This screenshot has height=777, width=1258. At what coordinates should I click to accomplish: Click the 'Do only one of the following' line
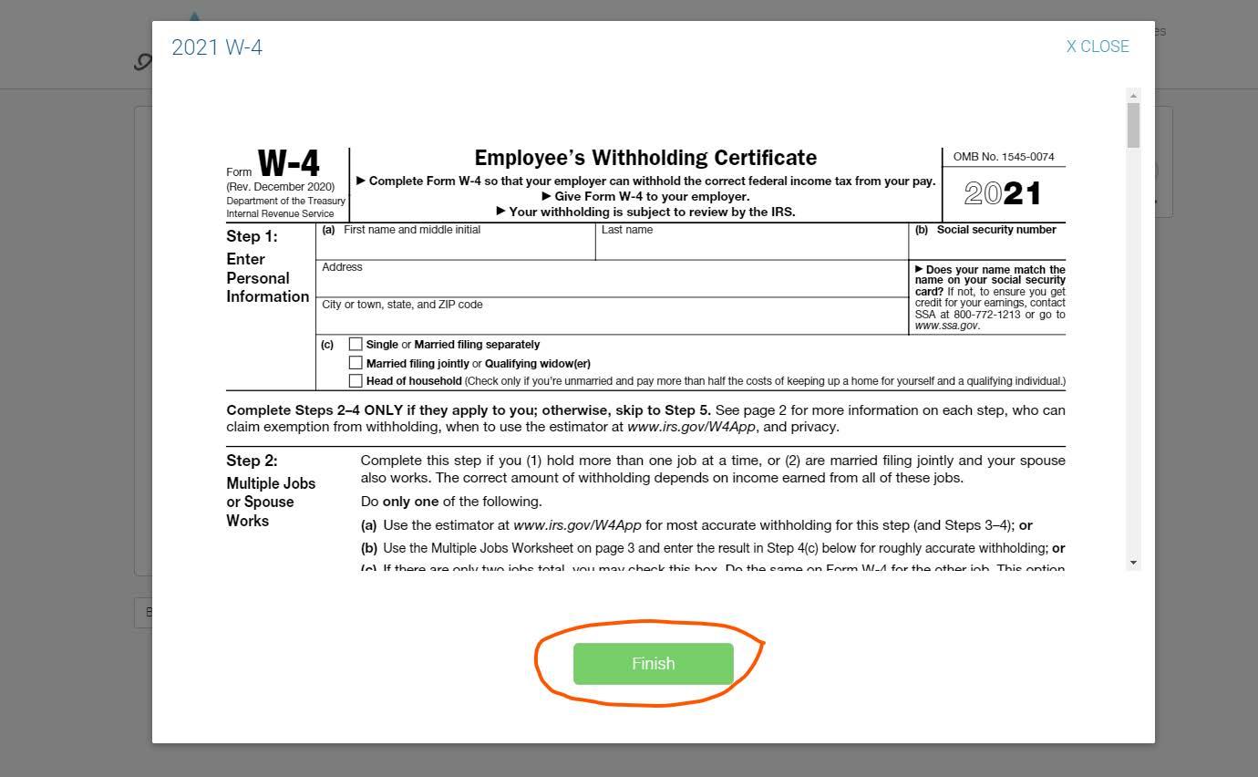click(x=451, y=502)
